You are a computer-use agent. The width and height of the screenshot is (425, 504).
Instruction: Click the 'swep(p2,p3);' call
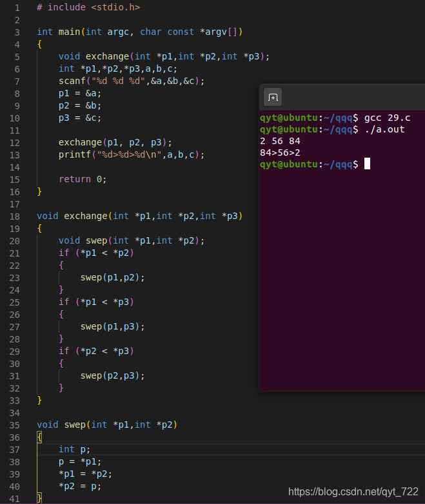pyautogui.click(x=113, y=376)
